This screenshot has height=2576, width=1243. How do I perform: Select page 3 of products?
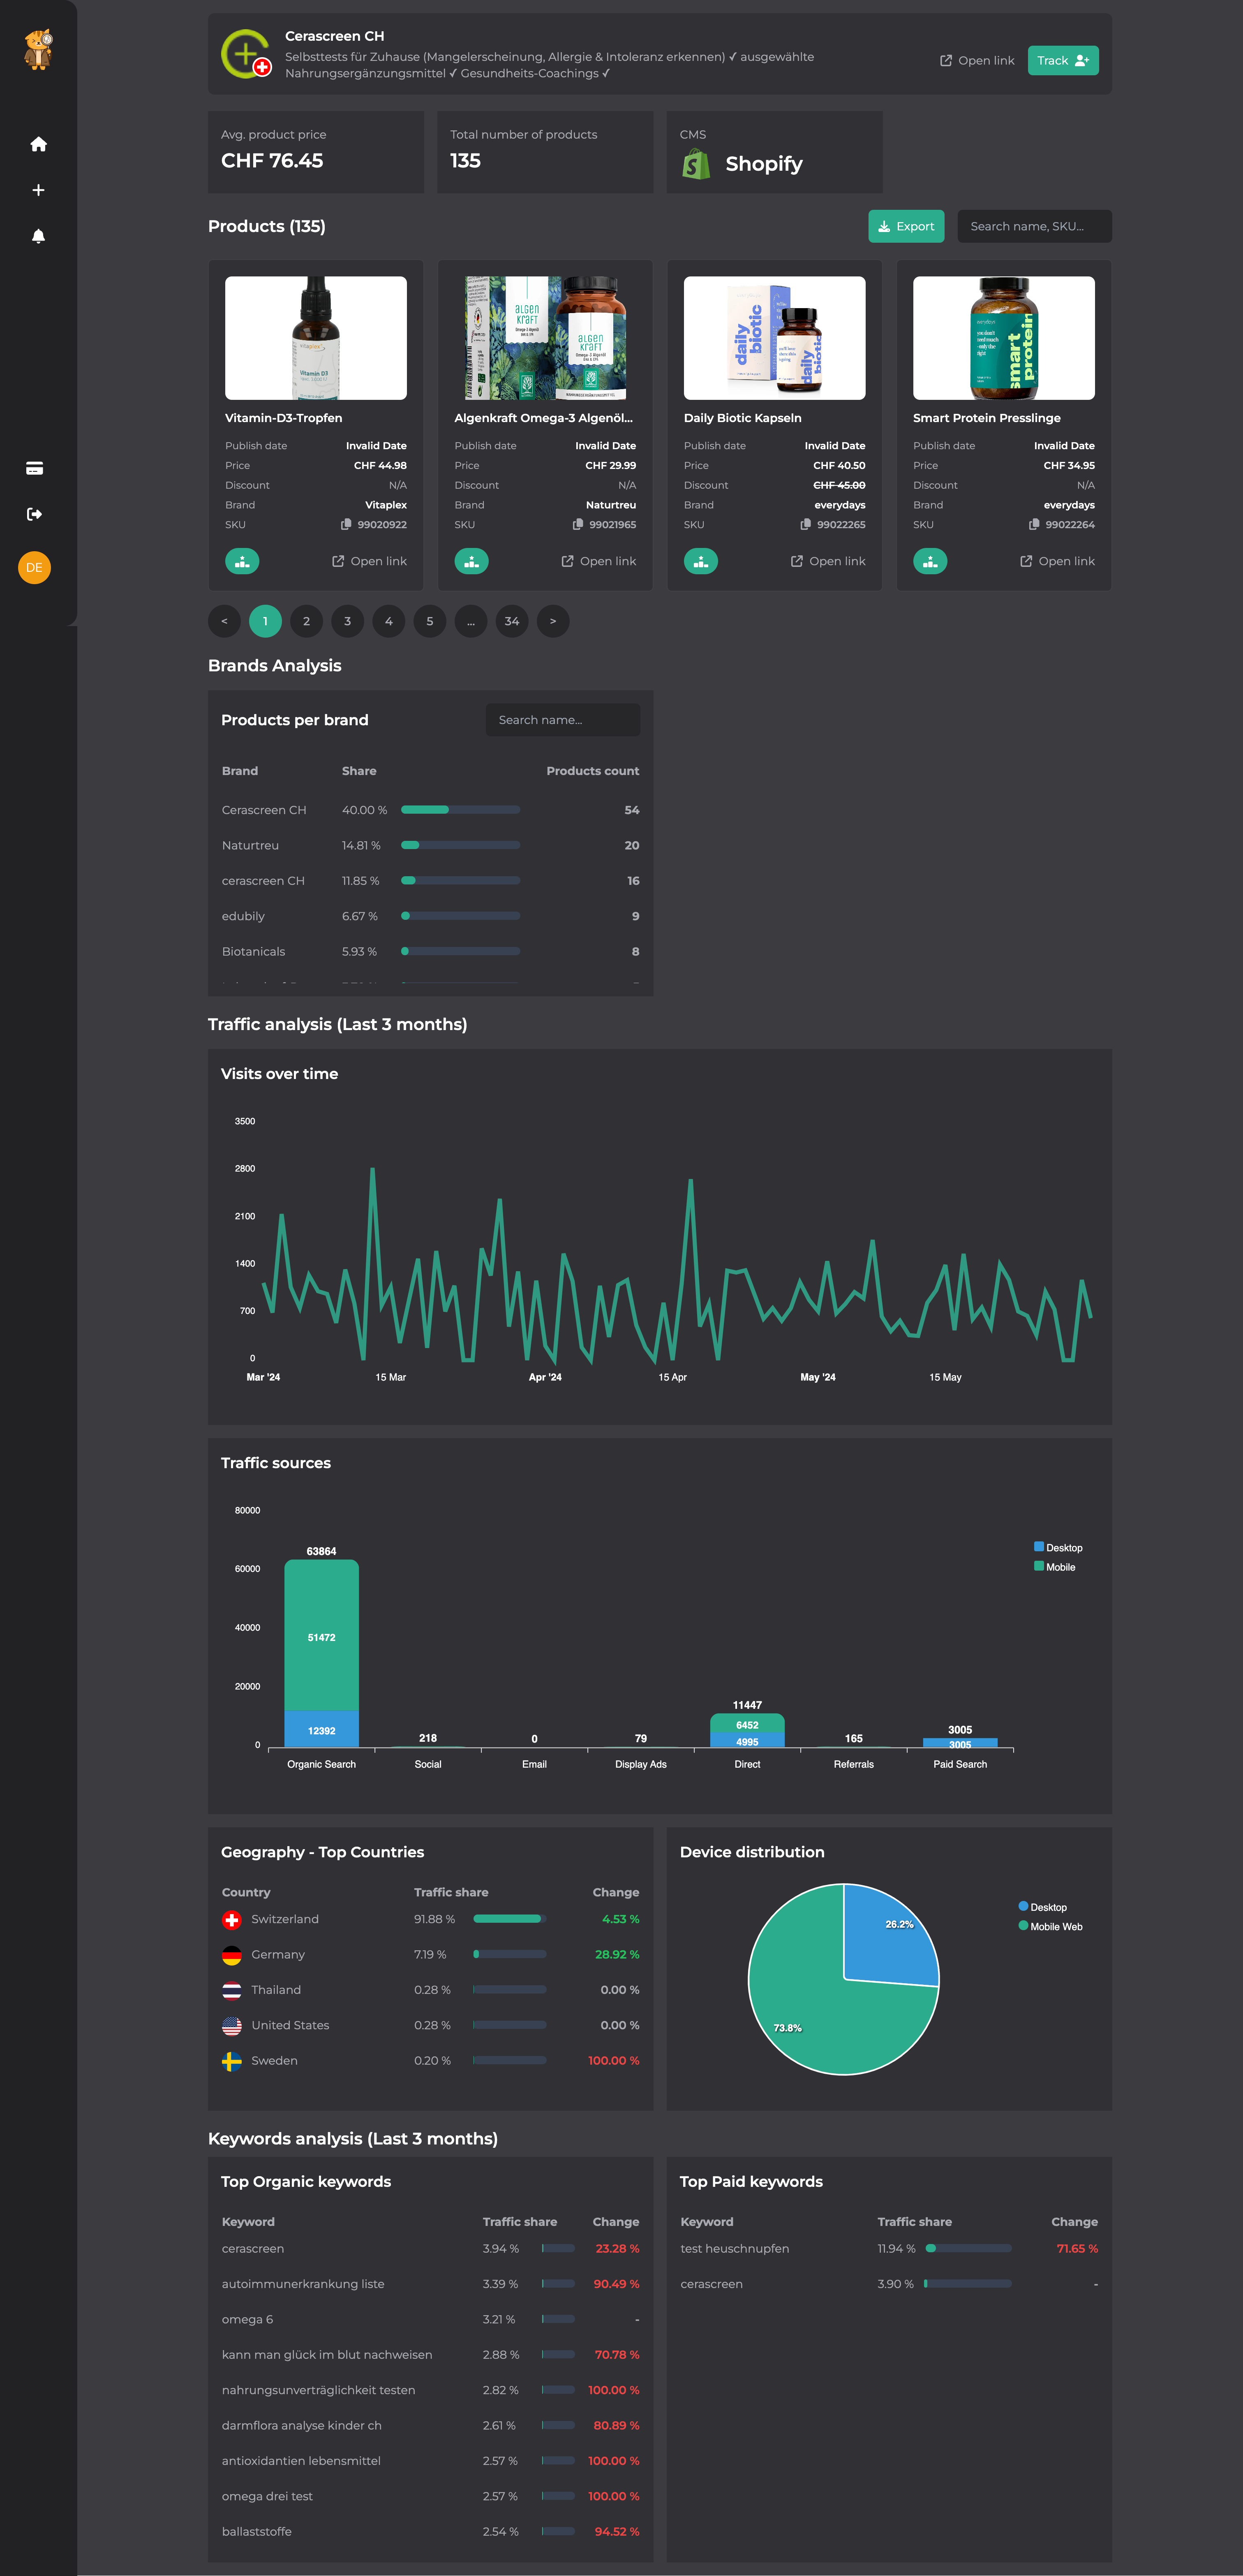click(x=348, y=621)
